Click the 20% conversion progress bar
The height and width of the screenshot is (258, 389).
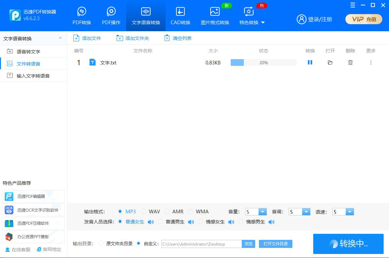(x=264, y=62)
